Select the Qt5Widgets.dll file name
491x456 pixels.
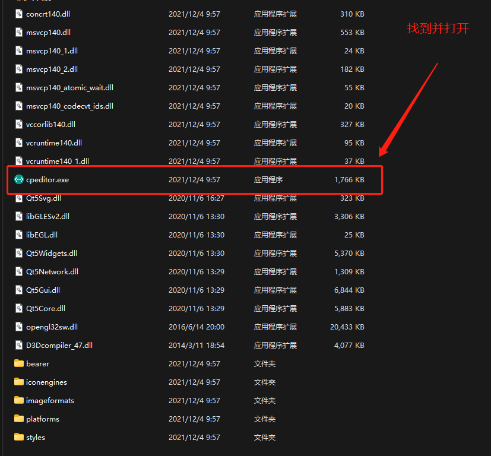pyautogui.click(x=52, y=253)
